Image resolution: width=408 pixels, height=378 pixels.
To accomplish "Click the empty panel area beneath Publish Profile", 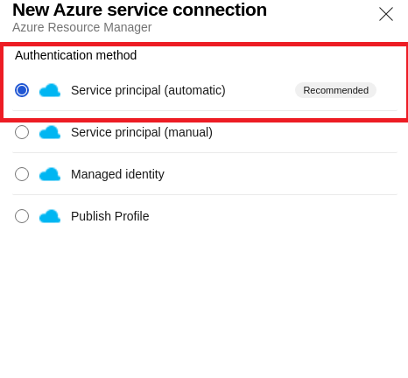I will click(204, 300).
